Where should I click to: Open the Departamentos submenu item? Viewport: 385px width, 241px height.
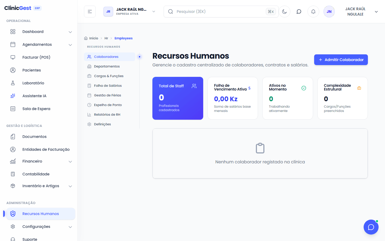pyautogui.click(x=110, y=66)
